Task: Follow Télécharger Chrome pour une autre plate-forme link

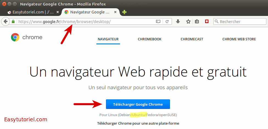Action: [138, 123]
